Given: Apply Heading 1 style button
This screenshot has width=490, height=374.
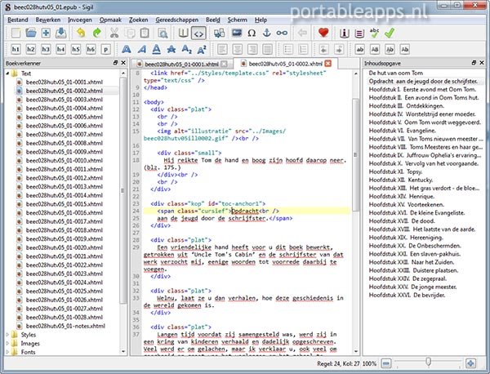Looking at the screenshot, I should [x=16, y=51].
